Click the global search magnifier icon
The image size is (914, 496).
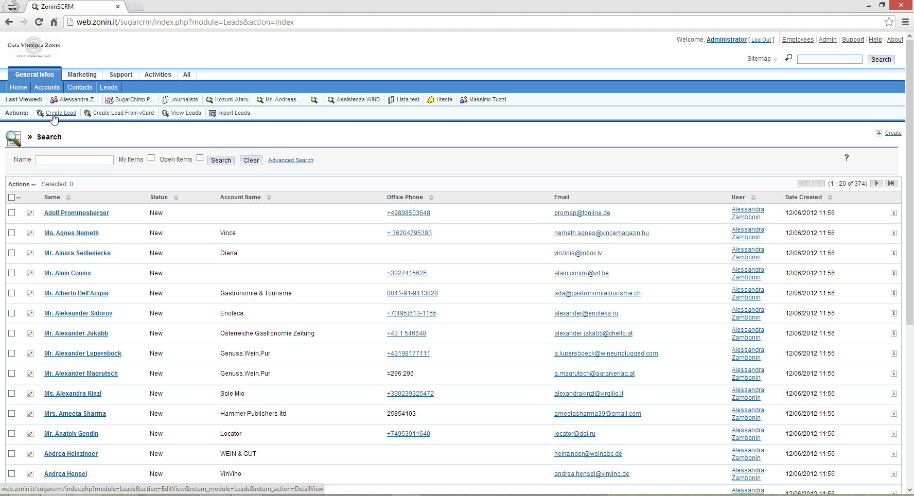[x=788, y=58]
